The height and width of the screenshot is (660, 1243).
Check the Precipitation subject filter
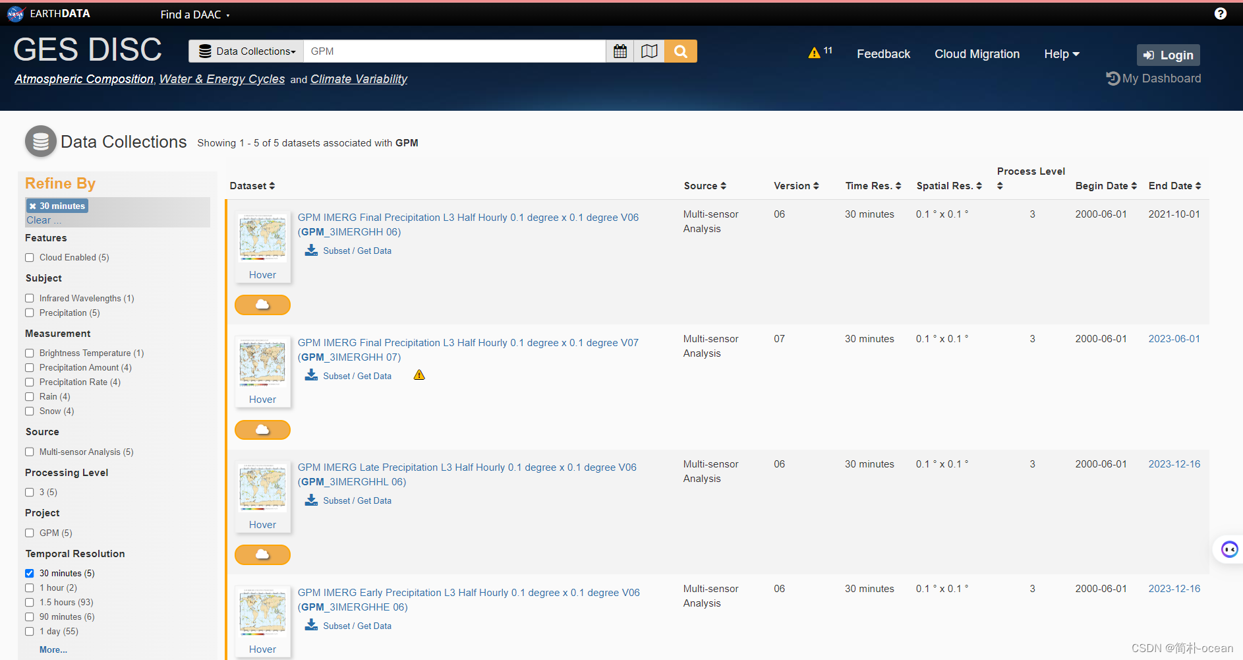pos(30,313)
